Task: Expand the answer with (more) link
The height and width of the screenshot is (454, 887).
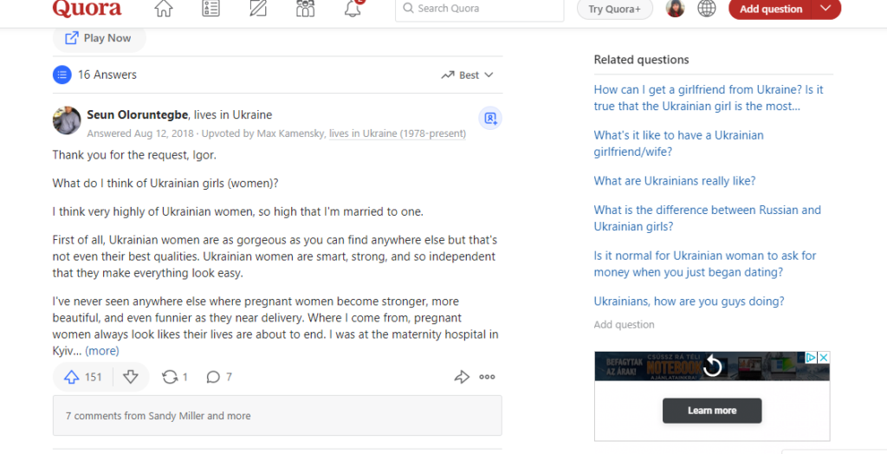Action: [102, 351]
